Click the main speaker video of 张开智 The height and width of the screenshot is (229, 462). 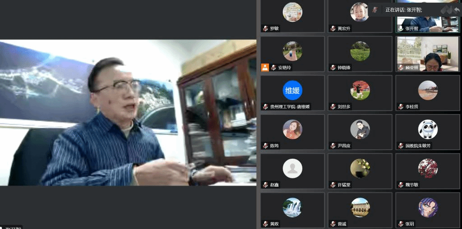point(128,113)
